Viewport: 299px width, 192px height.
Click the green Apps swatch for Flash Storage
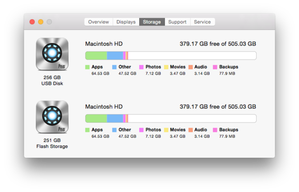click(87, 130)
